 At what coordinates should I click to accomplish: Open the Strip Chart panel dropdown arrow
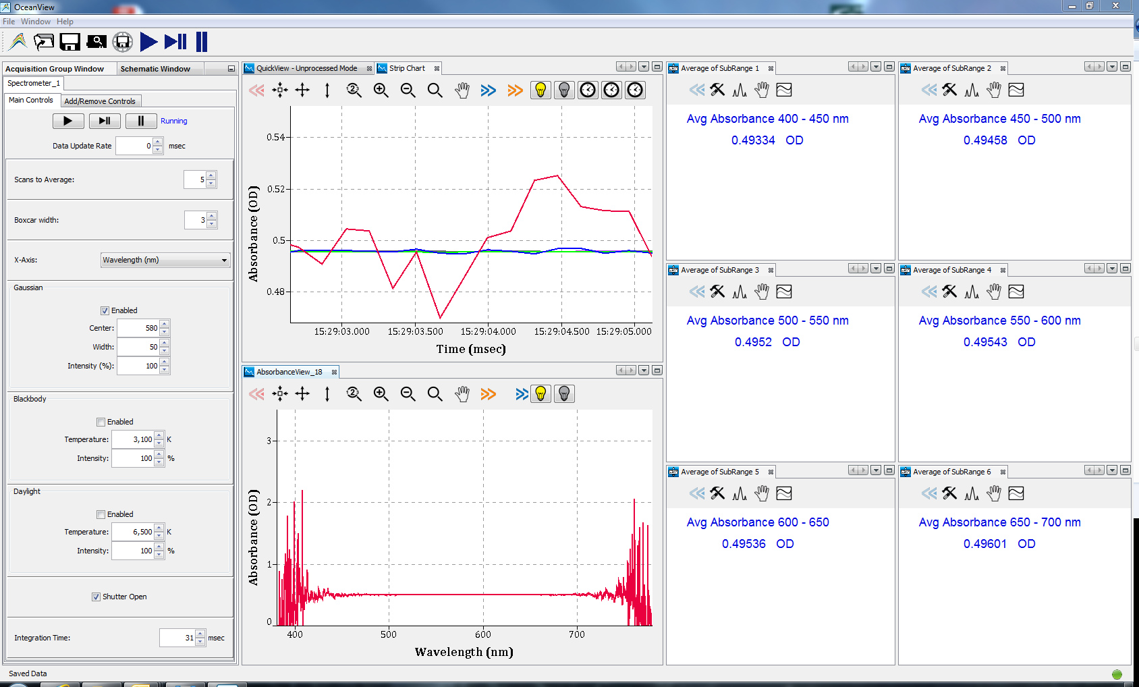[644, 67]
